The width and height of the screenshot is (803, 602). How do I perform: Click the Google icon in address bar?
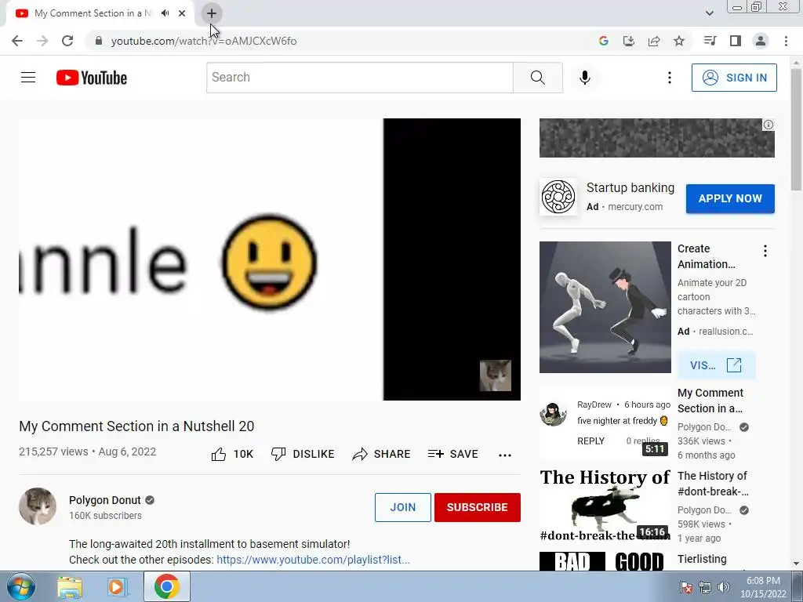[x=604, y=41]
